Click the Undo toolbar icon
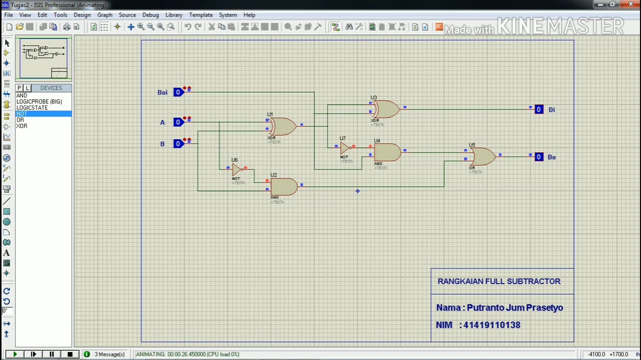Viewport: 641px width, 360px height. pos(188,27)
